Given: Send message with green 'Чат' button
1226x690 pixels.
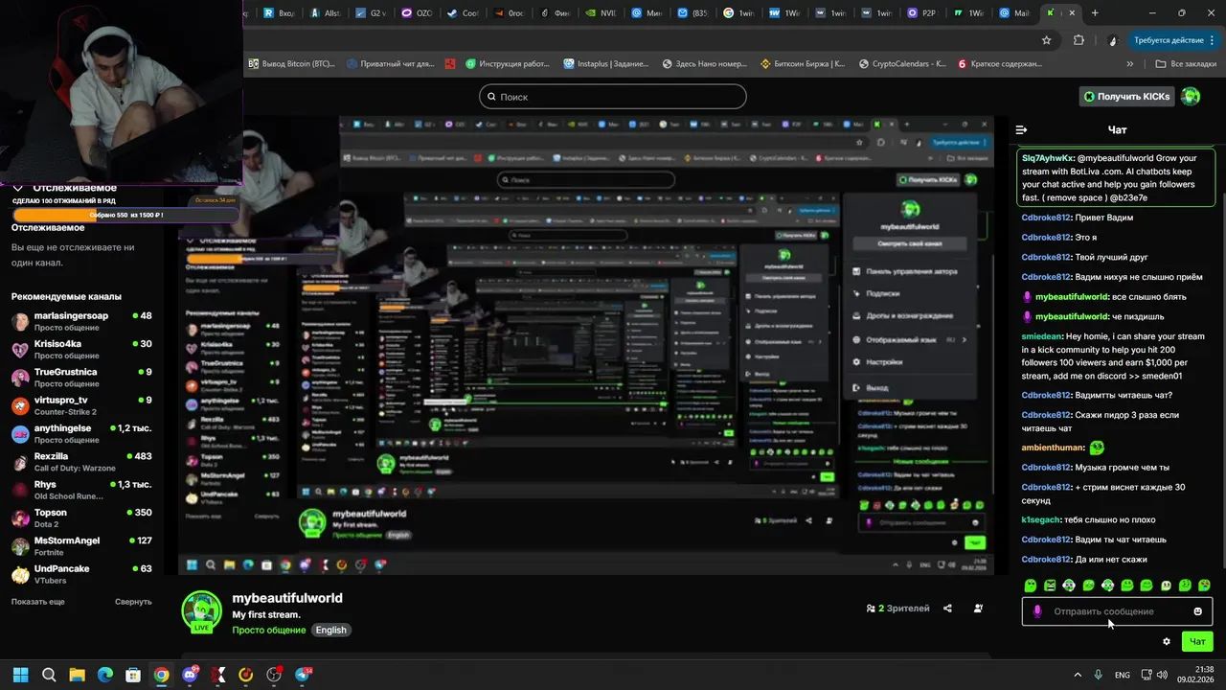Looking at the screenshot, I should 1196,641.
